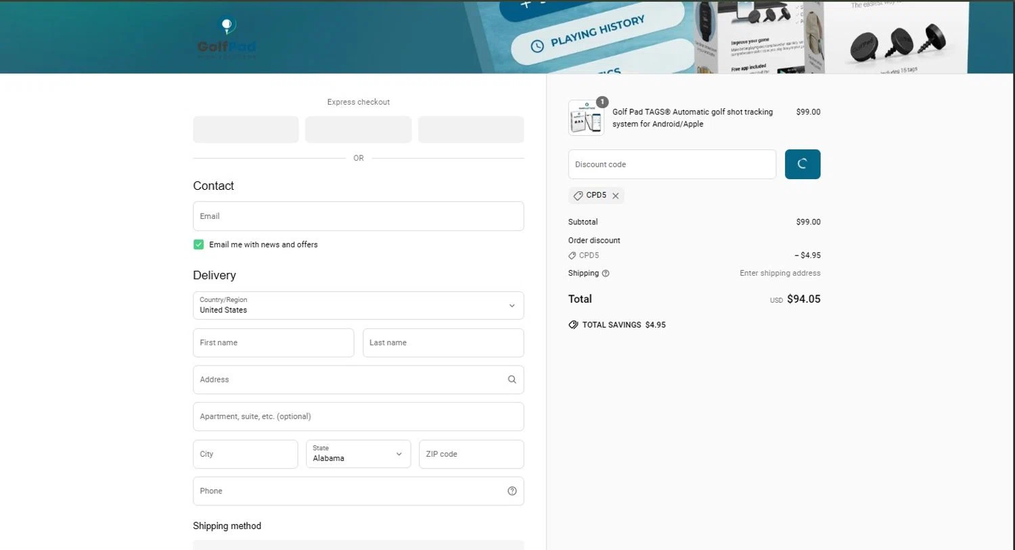Viewport: 1015px width, 550px height.
Task: Open the Country/Region dropdown
Action: [358, 305]
